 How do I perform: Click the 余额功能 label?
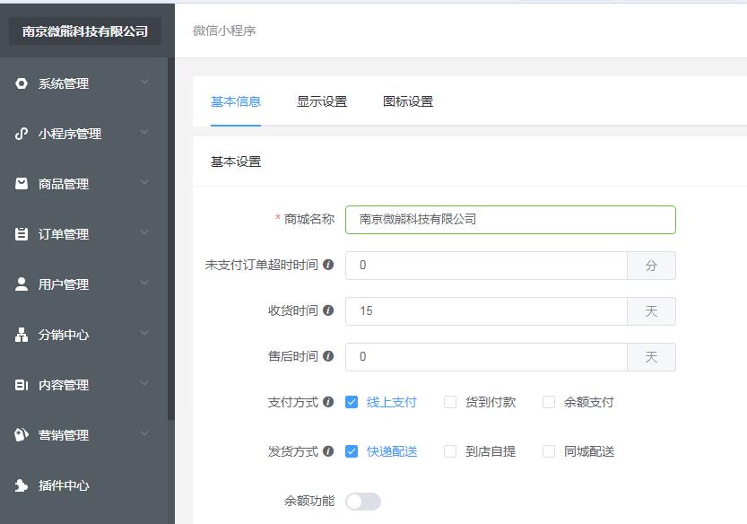[309, 501]
